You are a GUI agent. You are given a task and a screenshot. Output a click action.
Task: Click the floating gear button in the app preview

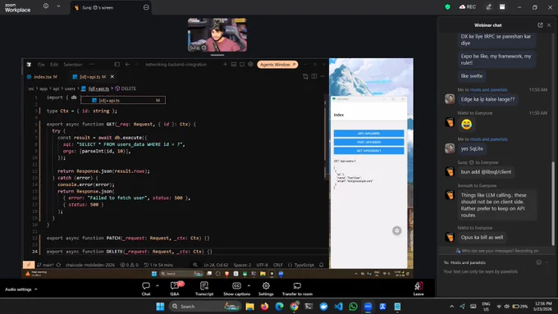pos(397,231)
